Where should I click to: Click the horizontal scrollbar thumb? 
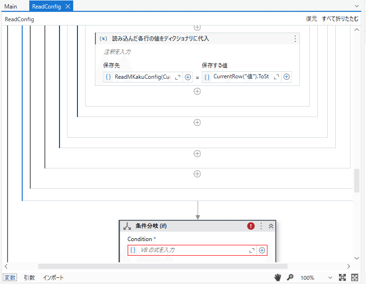click(x=163, y=266)
